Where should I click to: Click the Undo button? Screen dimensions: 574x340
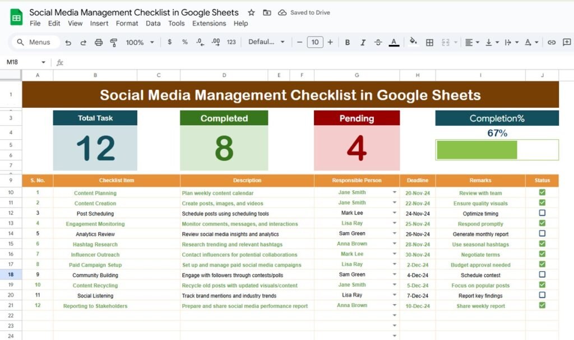(x=67, y=42)
